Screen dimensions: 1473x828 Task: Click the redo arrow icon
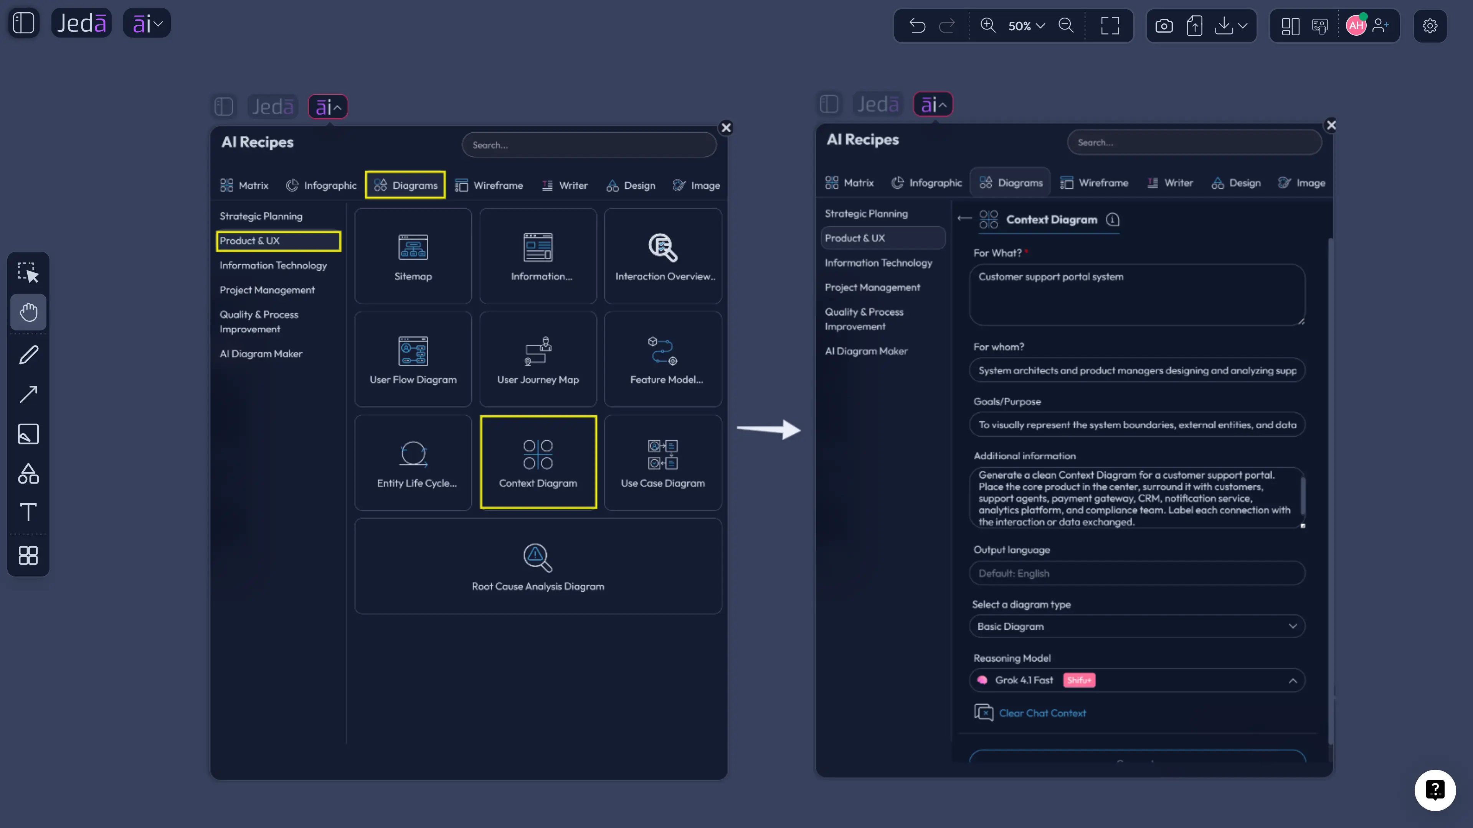[947, 26]
